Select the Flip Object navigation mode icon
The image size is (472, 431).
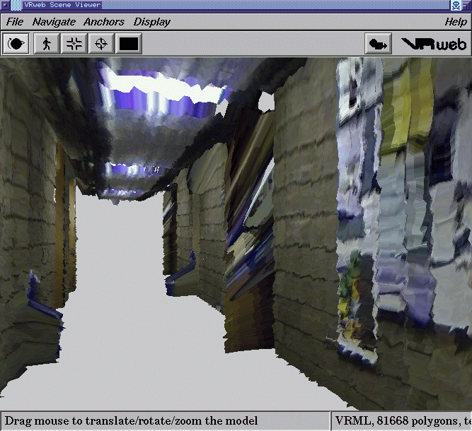click(17, 44)
